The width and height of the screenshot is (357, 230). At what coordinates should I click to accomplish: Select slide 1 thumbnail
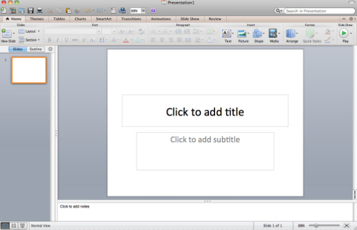pos(29,70)
